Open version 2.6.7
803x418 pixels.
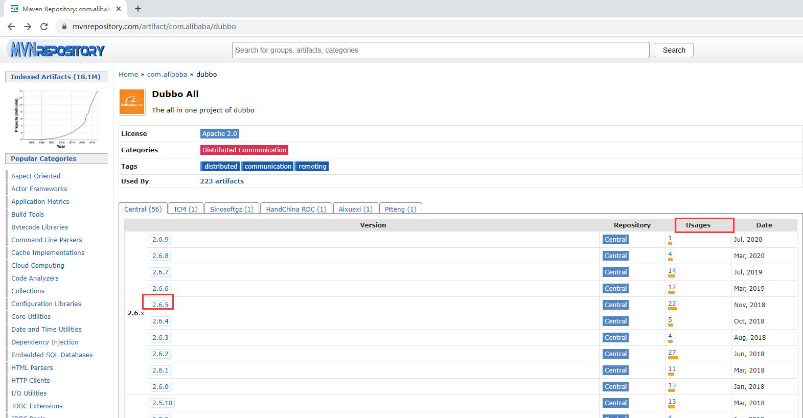[160, 272]
